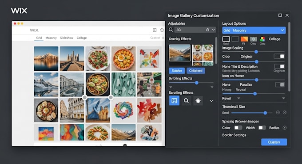Image resolution: width=302 pixels, height=164 pixels.
Task: Click the left triangle below Svroling Effects slider
Action: click(x=171, y=87)
